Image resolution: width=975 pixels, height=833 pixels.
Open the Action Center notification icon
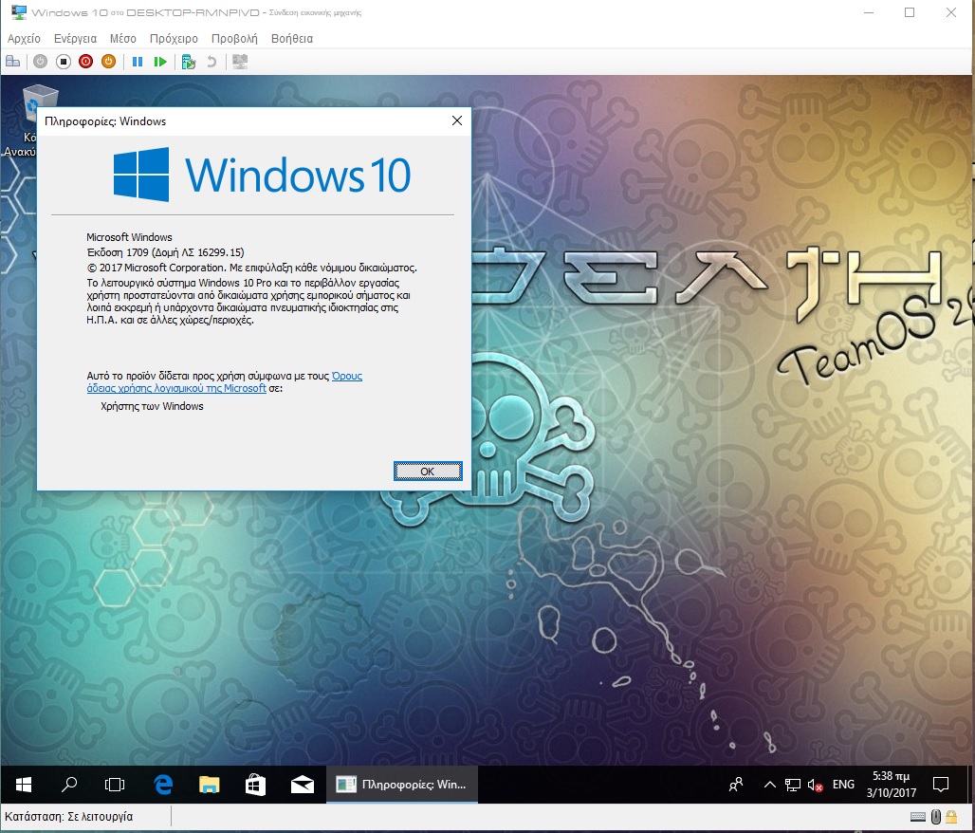942,786
